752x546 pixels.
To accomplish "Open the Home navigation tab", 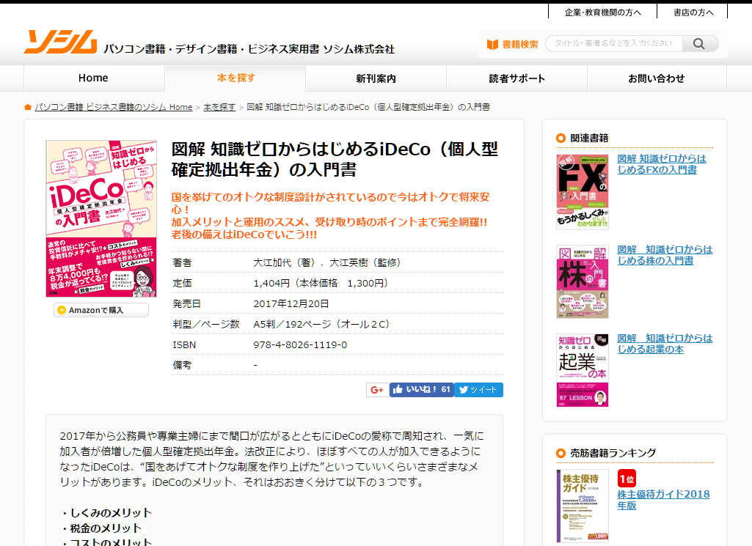I will [93, 78].
